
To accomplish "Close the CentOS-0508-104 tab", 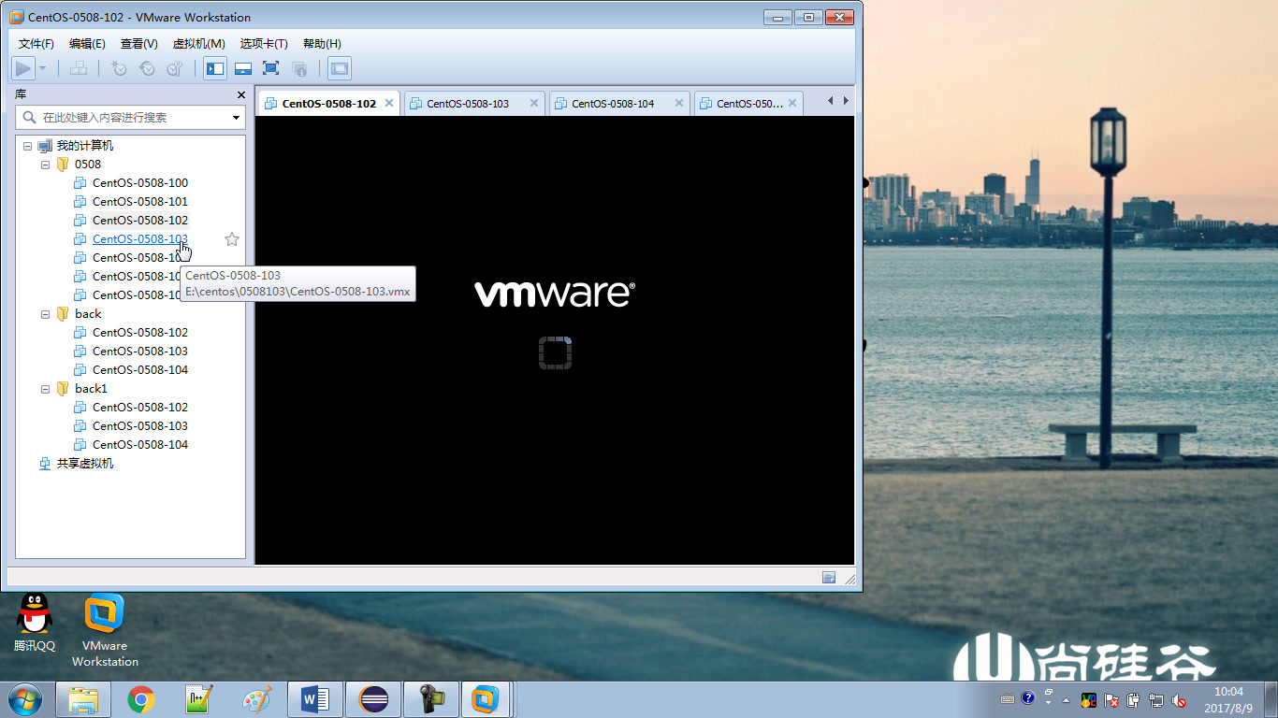I will pos(679,104).
